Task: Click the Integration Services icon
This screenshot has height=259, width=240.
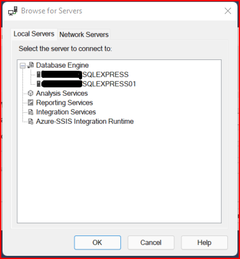Action: pyautogui.click(x=31, y=112)
